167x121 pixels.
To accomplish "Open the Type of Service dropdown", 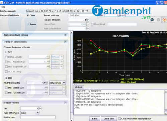I will (x=37, y=113).
